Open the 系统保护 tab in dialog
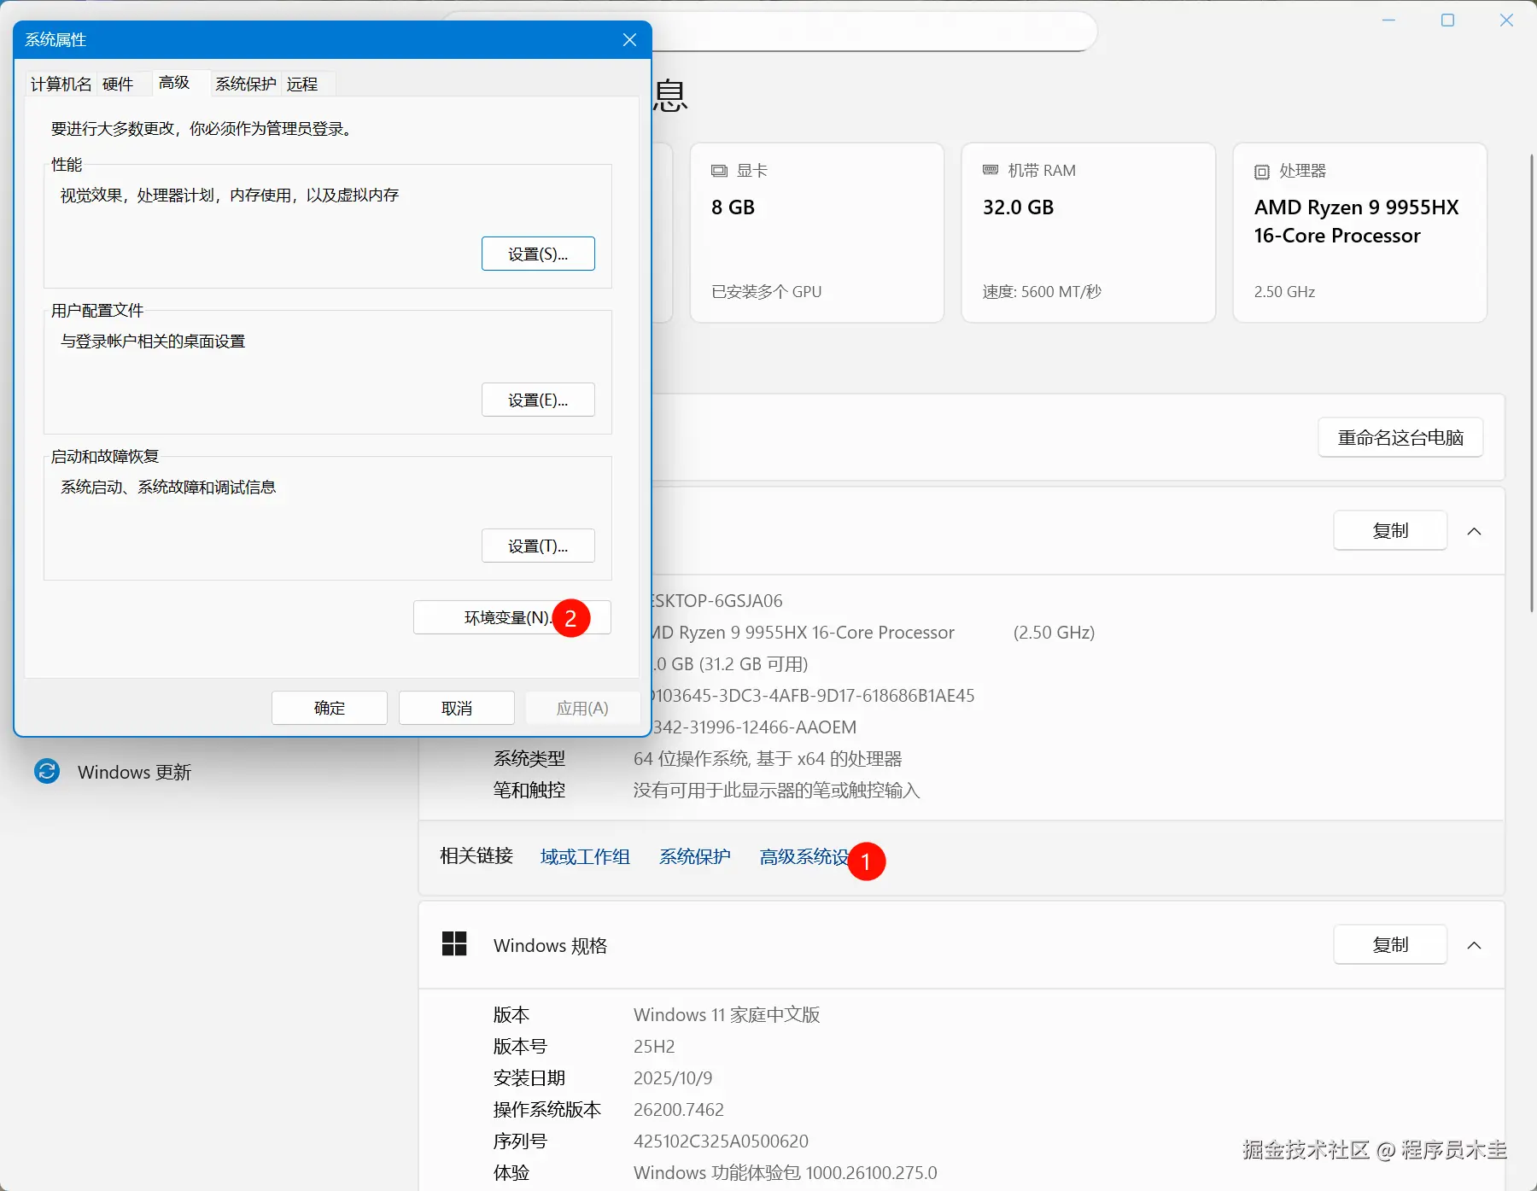This screenshot has height=1191, width=1537. [x=246, y=84]
